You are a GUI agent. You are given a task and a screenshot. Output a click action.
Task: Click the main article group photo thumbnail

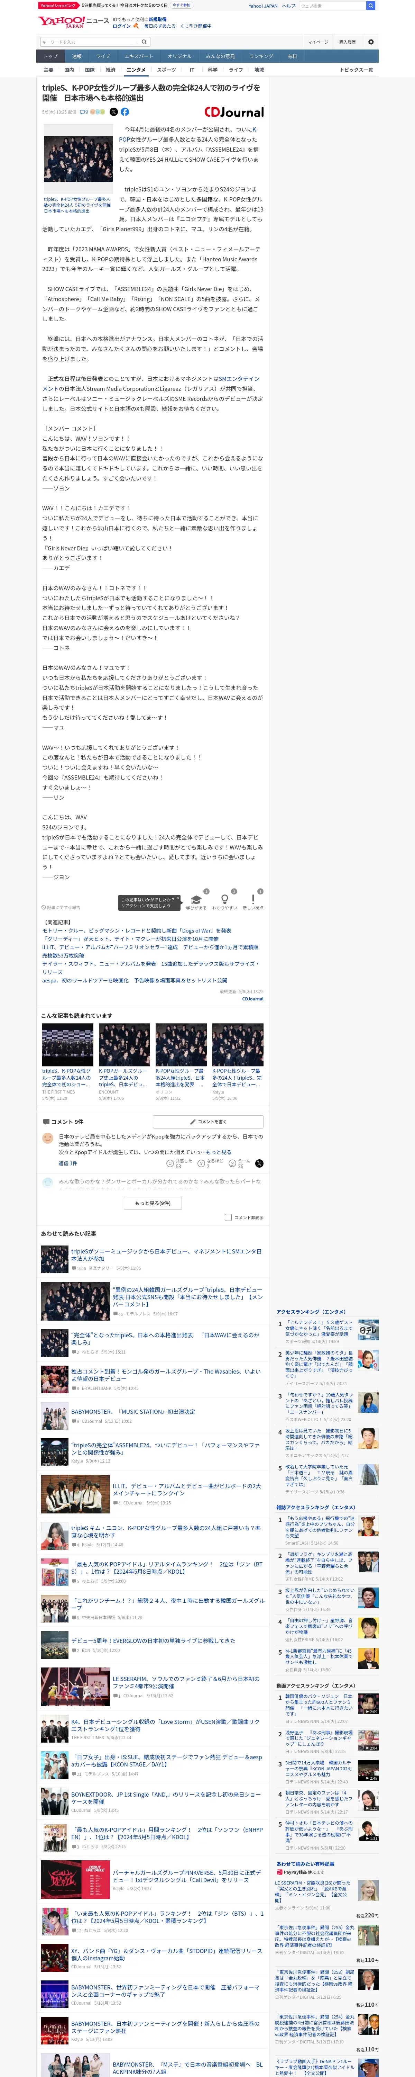78,160
